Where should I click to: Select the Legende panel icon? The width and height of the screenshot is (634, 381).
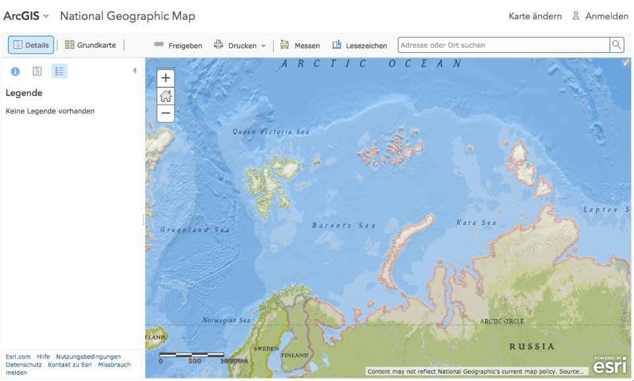click(x=59, y=71)
